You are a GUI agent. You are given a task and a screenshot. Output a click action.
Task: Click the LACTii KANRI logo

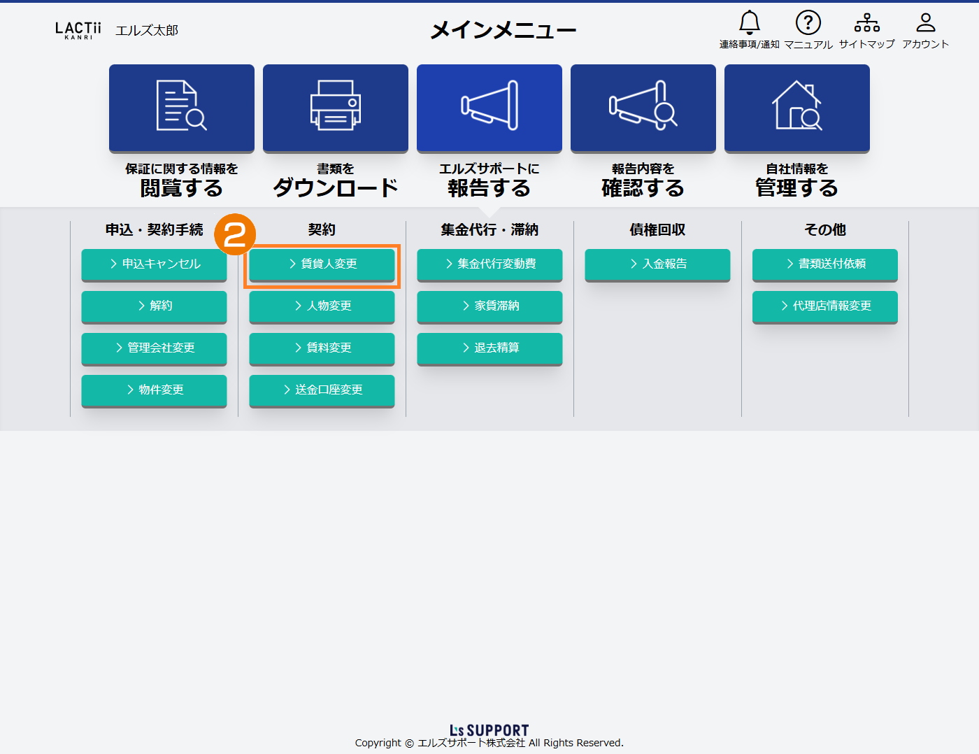tap(78, 30)
